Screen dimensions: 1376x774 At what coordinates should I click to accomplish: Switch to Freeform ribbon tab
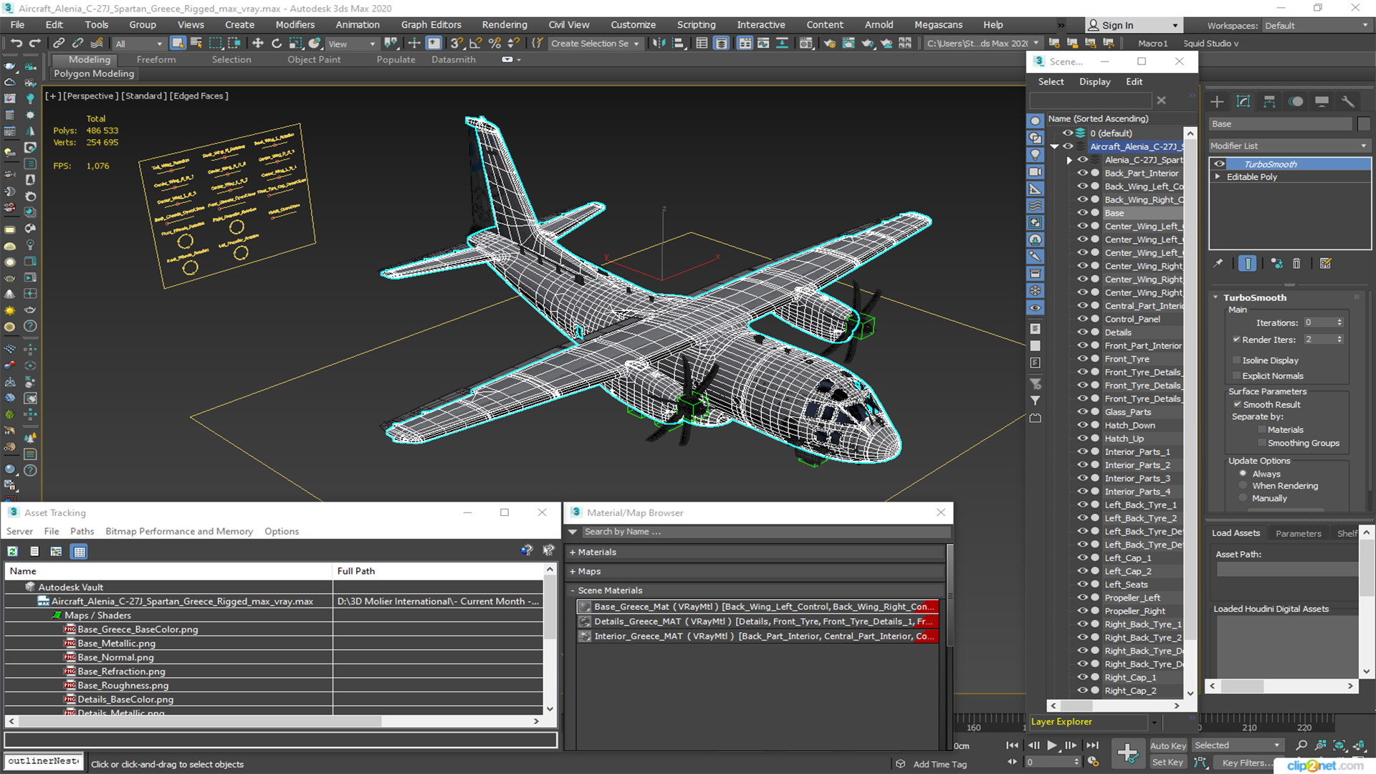156,59
